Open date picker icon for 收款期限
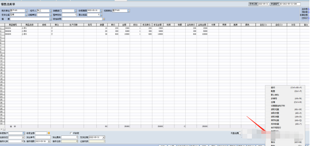Screen dimensions: 315x146 pyautogui.click(x=101, y=11)
